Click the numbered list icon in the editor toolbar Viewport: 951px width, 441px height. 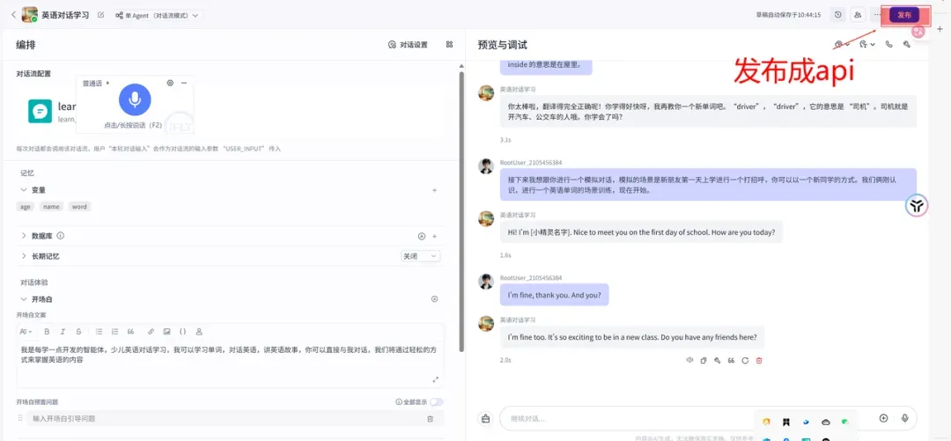pyautogui.click(x=114, y=332)
